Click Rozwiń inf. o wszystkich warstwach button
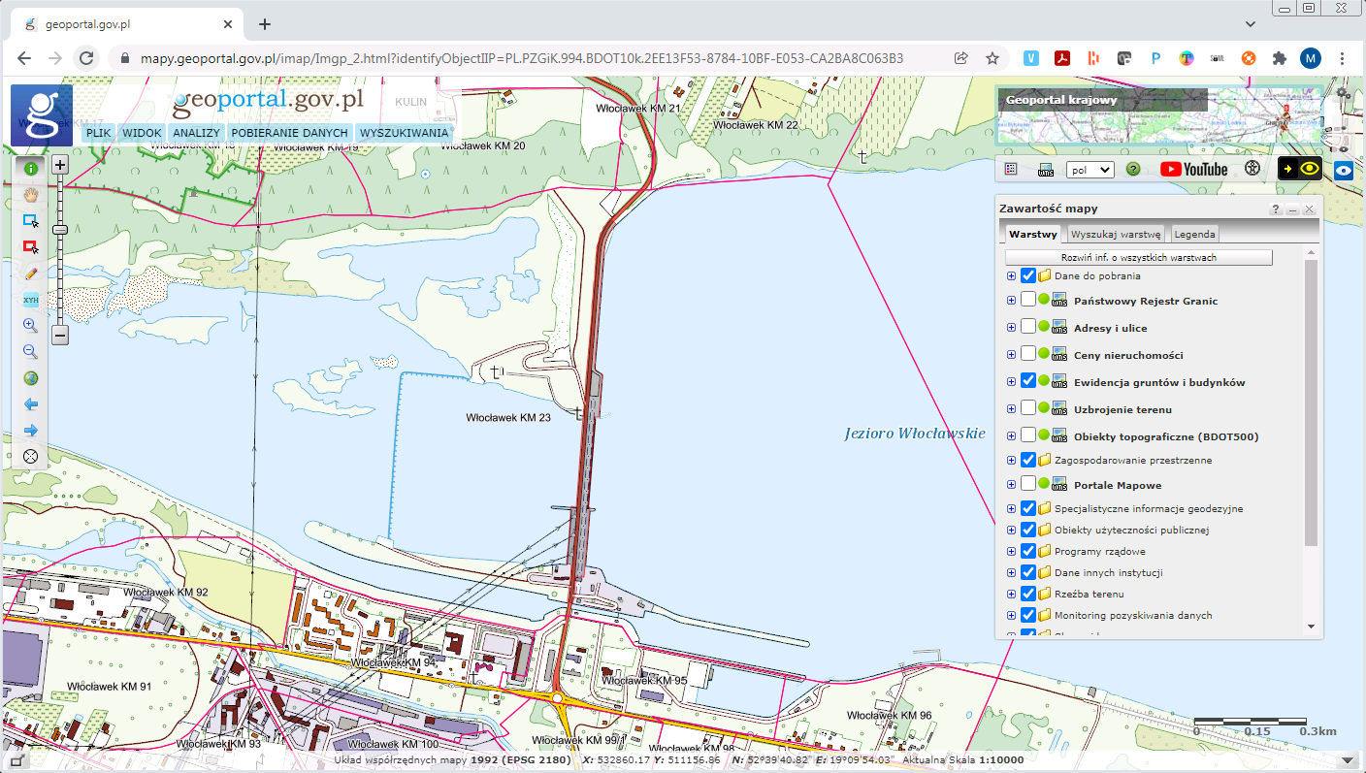 tap(1138, 258)
